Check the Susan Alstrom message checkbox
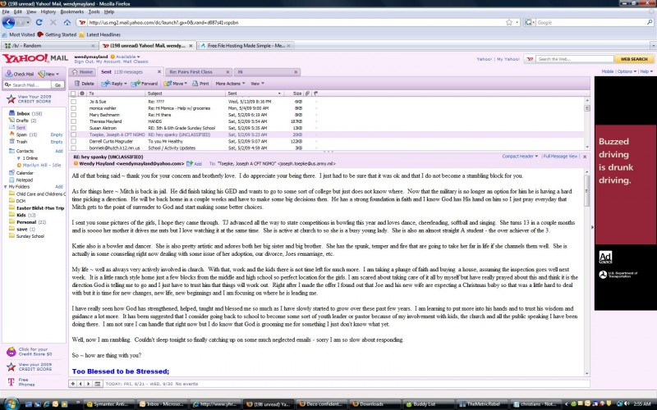Screen dimensions: 657x410 coord(73,128)
